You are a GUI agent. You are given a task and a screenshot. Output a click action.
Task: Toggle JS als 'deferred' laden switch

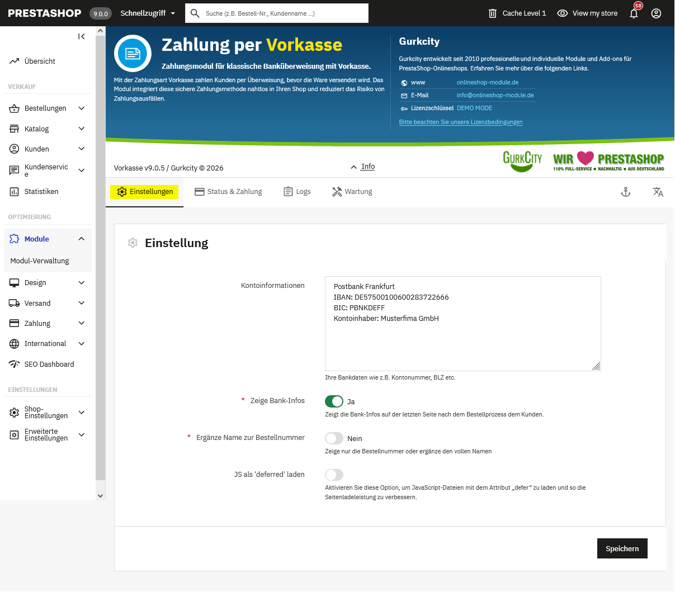(334, 475)
